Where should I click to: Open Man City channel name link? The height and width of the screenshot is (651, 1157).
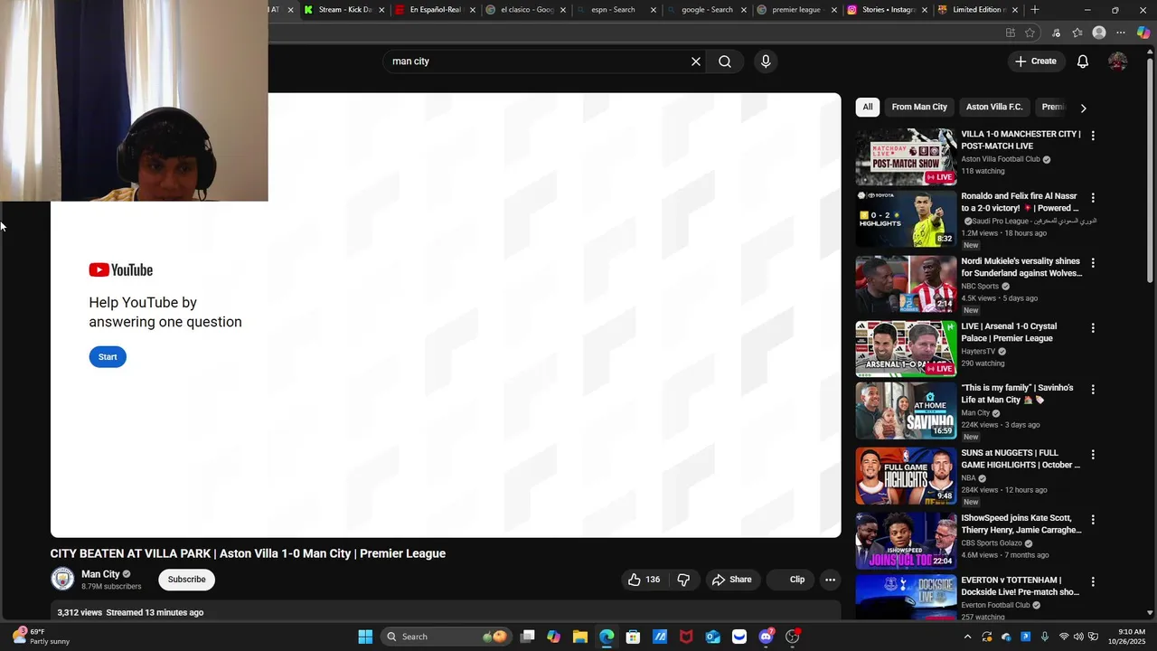pos(100,574)
